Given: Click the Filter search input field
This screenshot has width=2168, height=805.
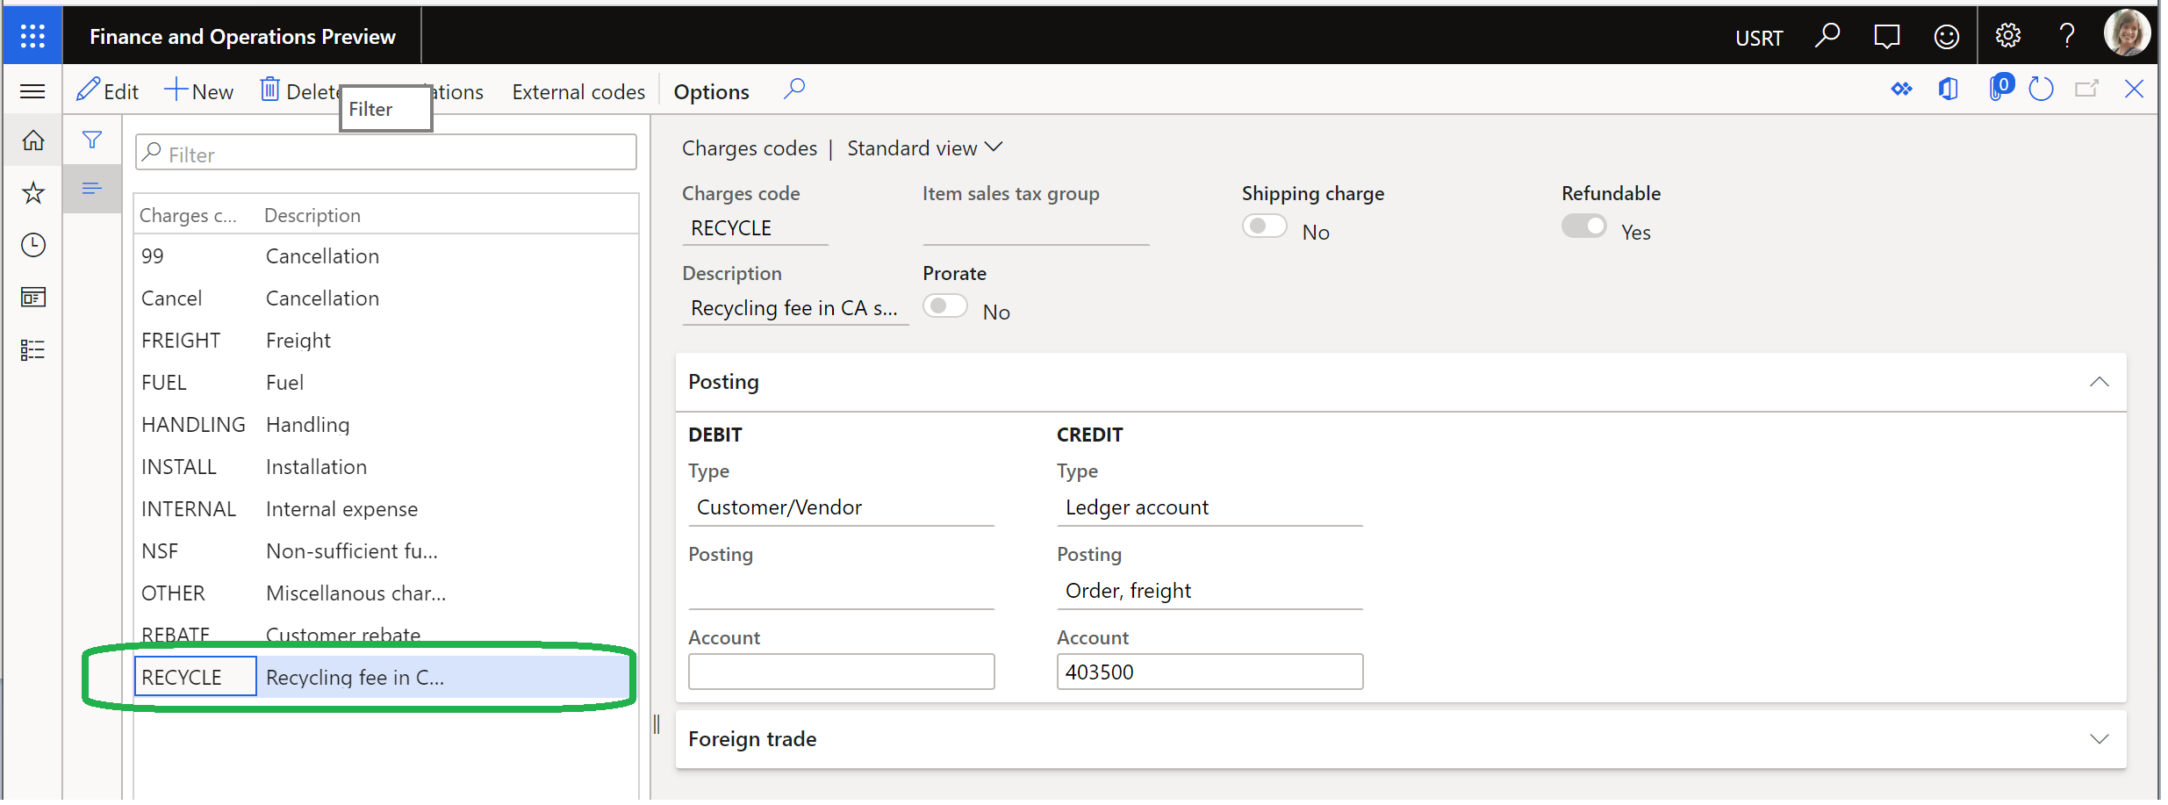Looking at the screenshot, I should [384, 152].
